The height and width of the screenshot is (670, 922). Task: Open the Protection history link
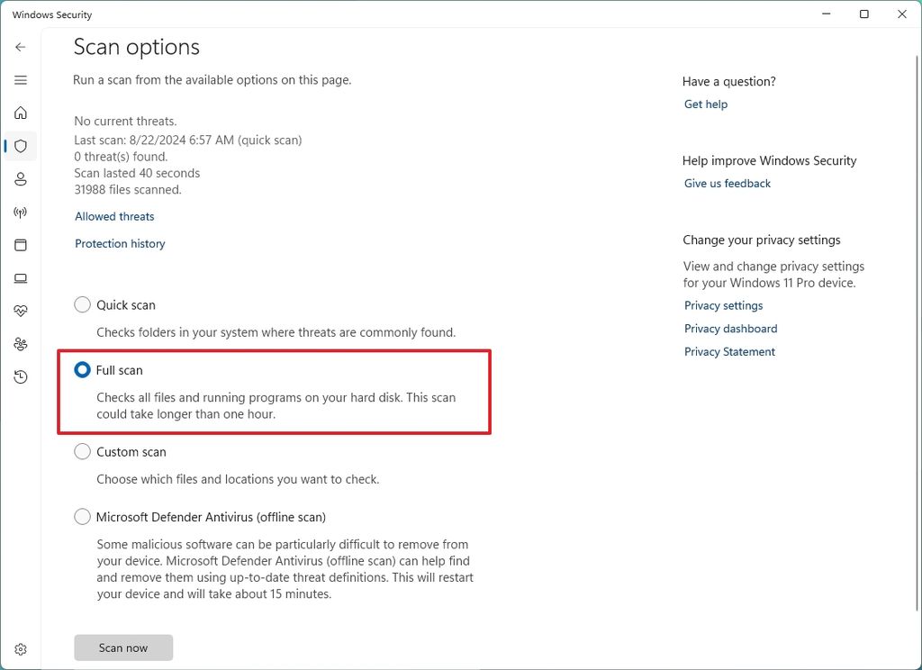tap(120, 243)
